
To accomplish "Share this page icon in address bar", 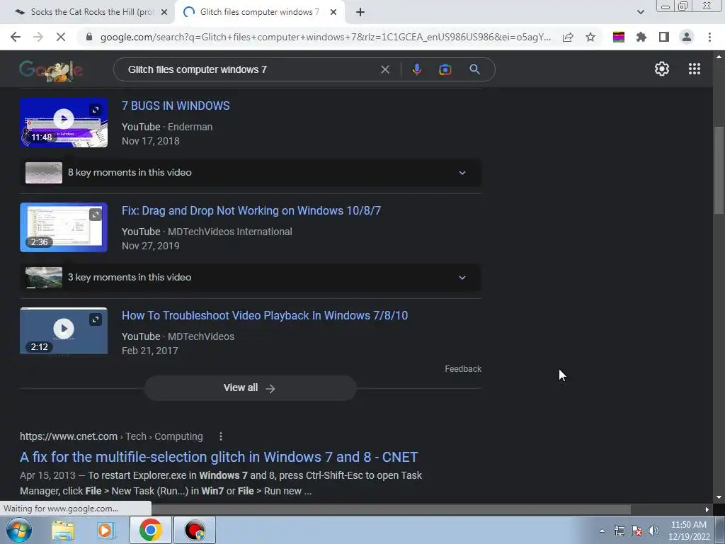I will click(568, 37).
